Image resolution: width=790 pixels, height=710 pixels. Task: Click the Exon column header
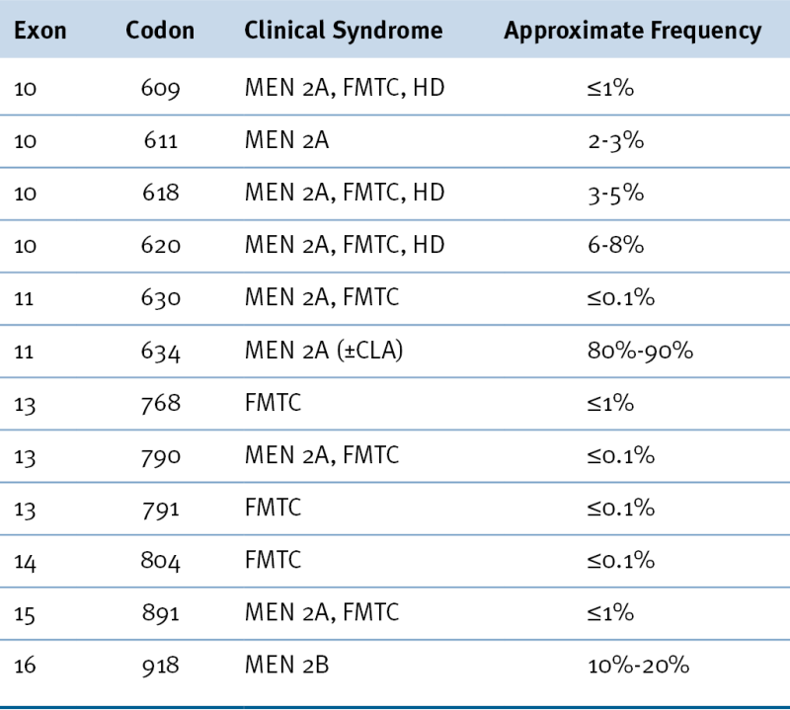point(40,31)
